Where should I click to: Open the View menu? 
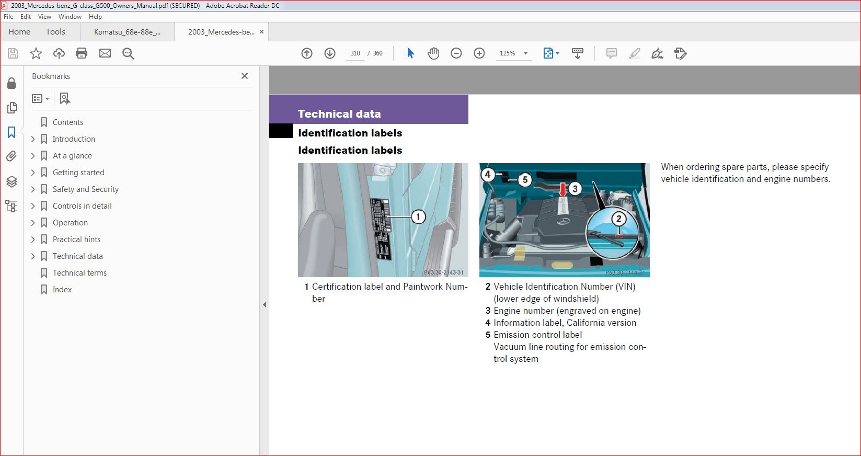tap(44, 17)
